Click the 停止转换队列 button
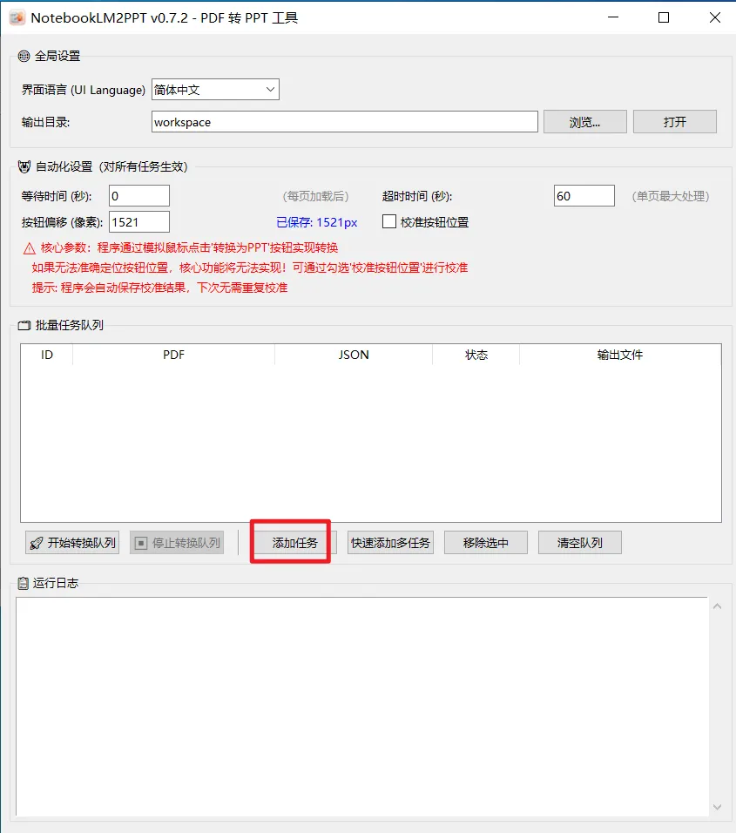The image size is (736, 833). coord(177,542)
